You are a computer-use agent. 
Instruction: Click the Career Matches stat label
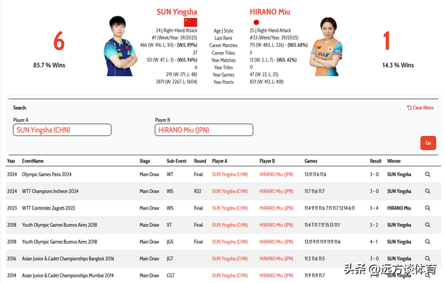click(223, 45)
